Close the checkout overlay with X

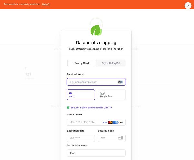tap(188, 5)
